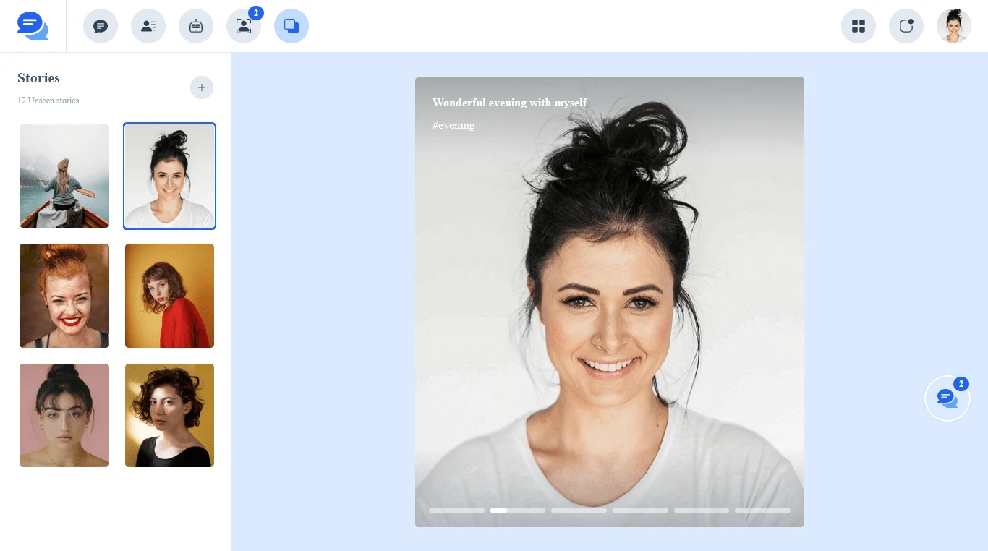Image resolution: width=988 pixels, height=551 pixels.
Task: View the woman on pink background story
Action: tap(64, 415)
